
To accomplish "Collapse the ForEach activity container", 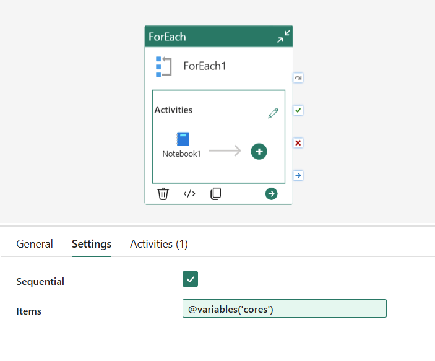I will coord(283,37).
